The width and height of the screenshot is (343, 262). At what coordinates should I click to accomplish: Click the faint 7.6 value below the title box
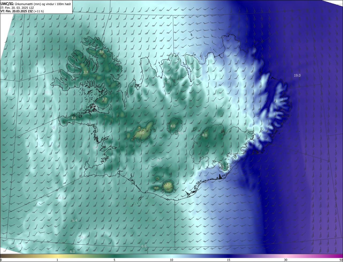point(18,19)
